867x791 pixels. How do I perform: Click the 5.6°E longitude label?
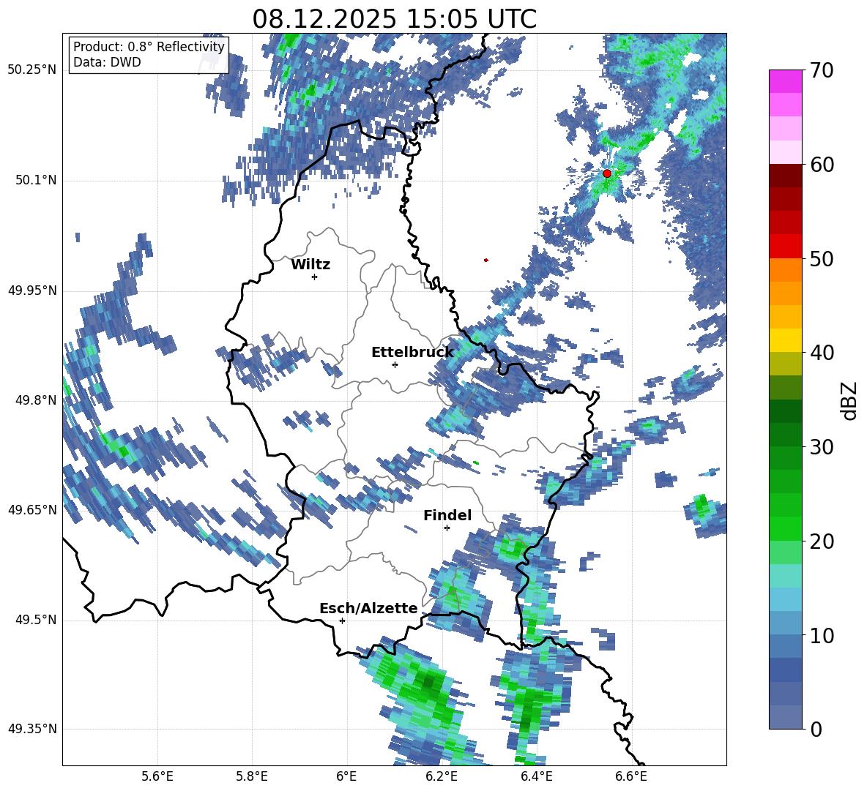tap(157, 776)
